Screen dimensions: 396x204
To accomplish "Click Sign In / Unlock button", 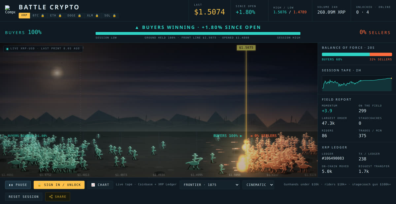I will 59,185.
